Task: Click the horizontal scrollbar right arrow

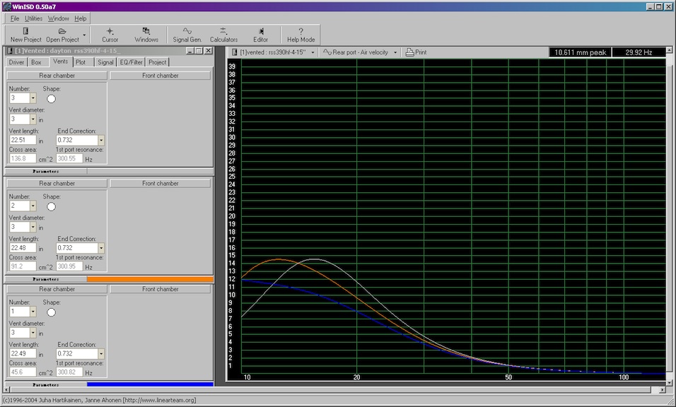Action: [663, 390]
